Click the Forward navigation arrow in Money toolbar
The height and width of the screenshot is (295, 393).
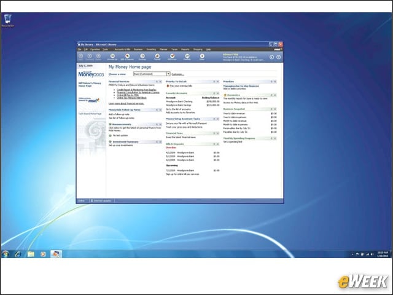pyautogui.click(x=90, y=56)
